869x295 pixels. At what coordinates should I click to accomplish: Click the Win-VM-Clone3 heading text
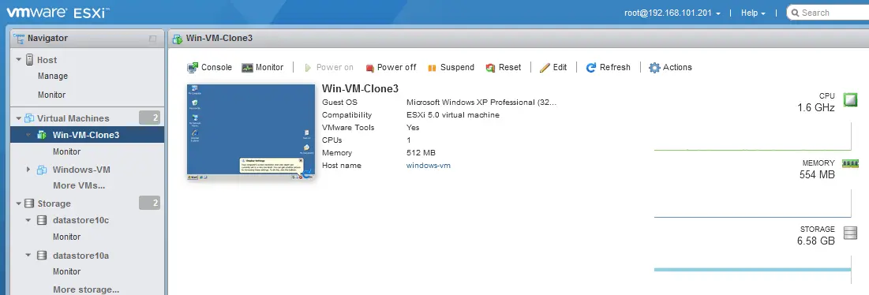(360, 88)
